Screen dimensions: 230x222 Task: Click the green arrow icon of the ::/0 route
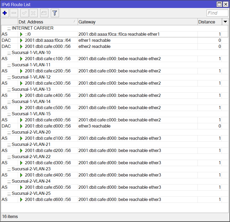[x=21, y=34]
